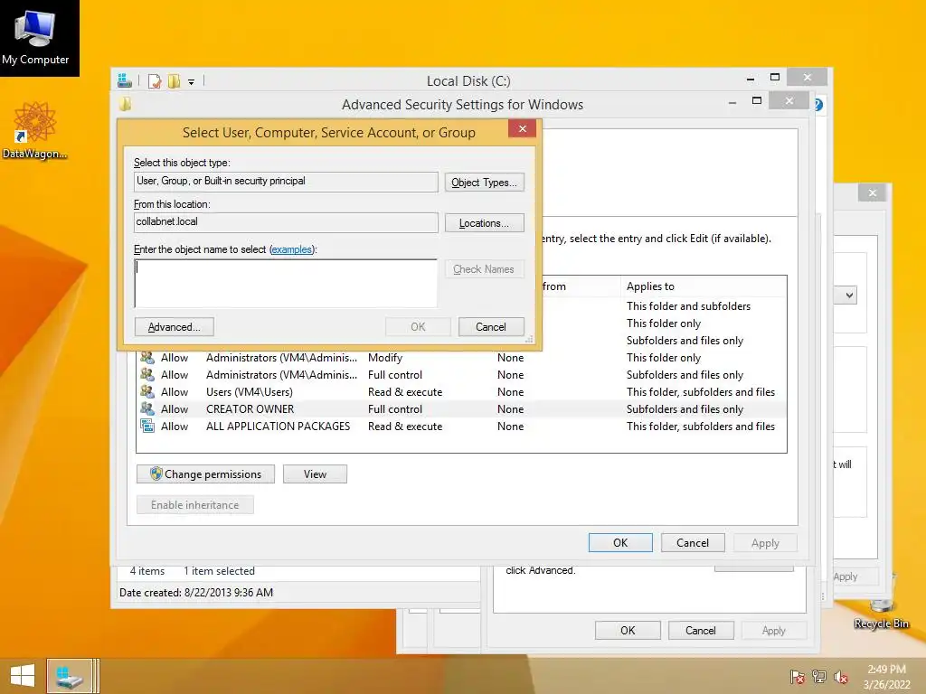The height and width of the screenshot is (694, 926).
Task: Click the Applies to column header
Action: tap(650, 286)
